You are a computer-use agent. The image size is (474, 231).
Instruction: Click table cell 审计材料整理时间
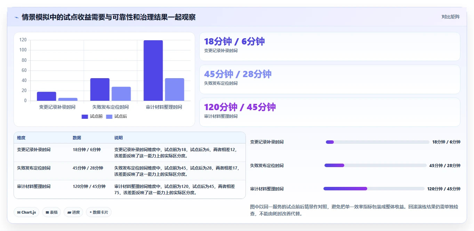(x=34, y=187)
